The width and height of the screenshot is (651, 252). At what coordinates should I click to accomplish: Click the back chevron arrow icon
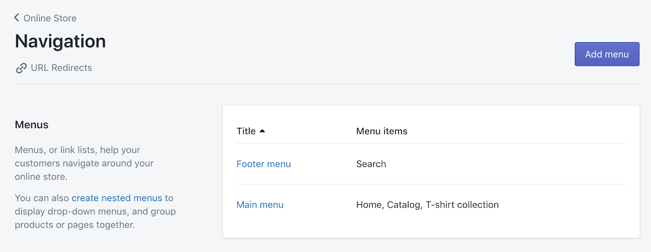[17, 18]
